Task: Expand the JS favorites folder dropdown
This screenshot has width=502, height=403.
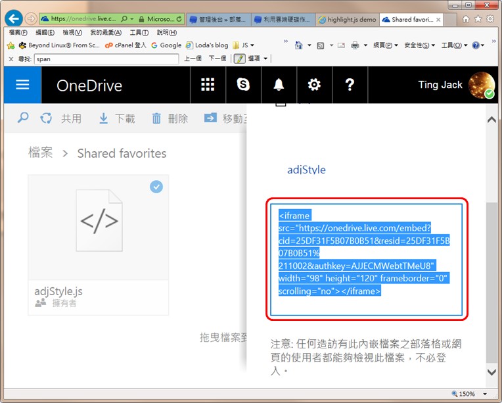Action: [252, 45]
